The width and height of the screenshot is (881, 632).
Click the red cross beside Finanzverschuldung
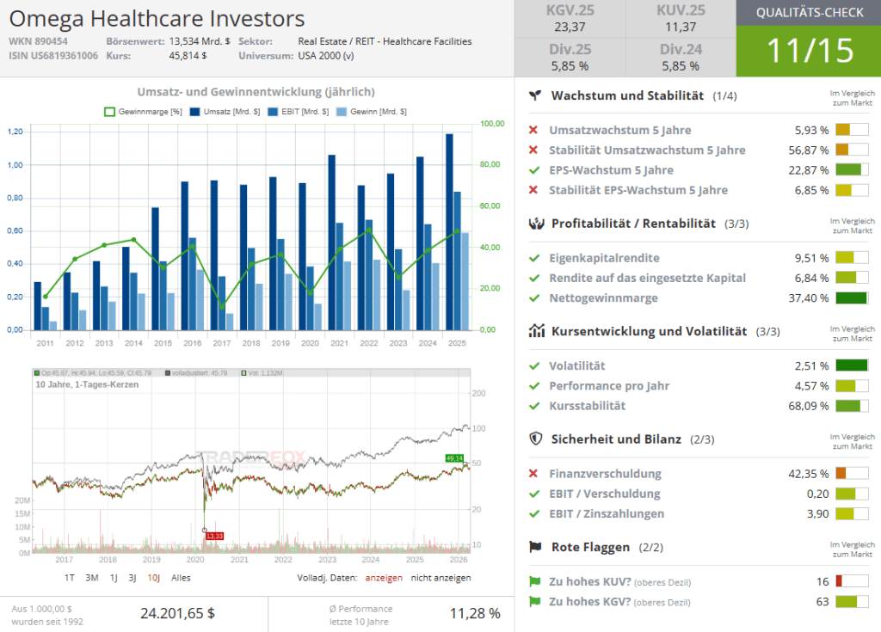click(534, 474)
